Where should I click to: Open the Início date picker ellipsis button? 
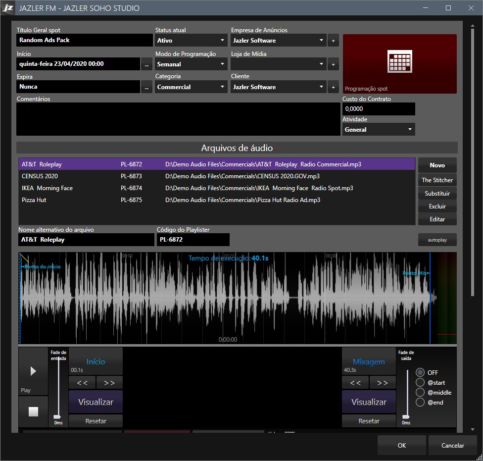pyautogui.click(x=146, y=64)
